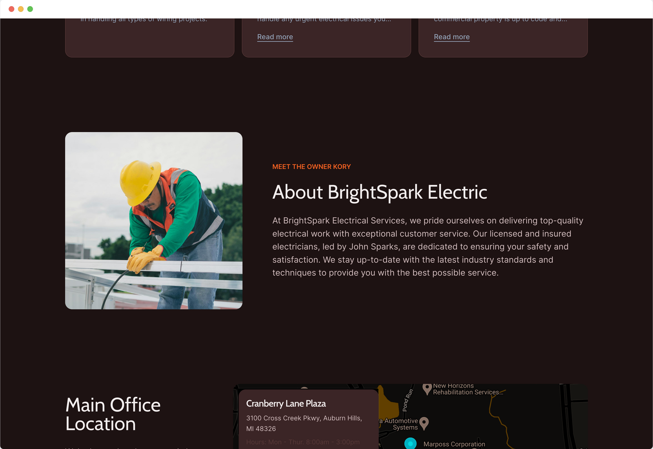This screenshot has width=653, height=449.
Task: Select the teal Marposs Corporation location marker
Action: pyautogui.click(x=410, y=443)
